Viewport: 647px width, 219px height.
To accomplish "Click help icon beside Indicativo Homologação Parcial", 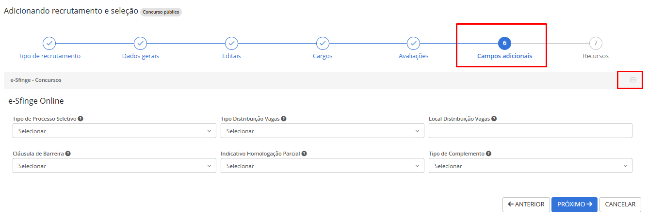I will (x=304, y=154).
